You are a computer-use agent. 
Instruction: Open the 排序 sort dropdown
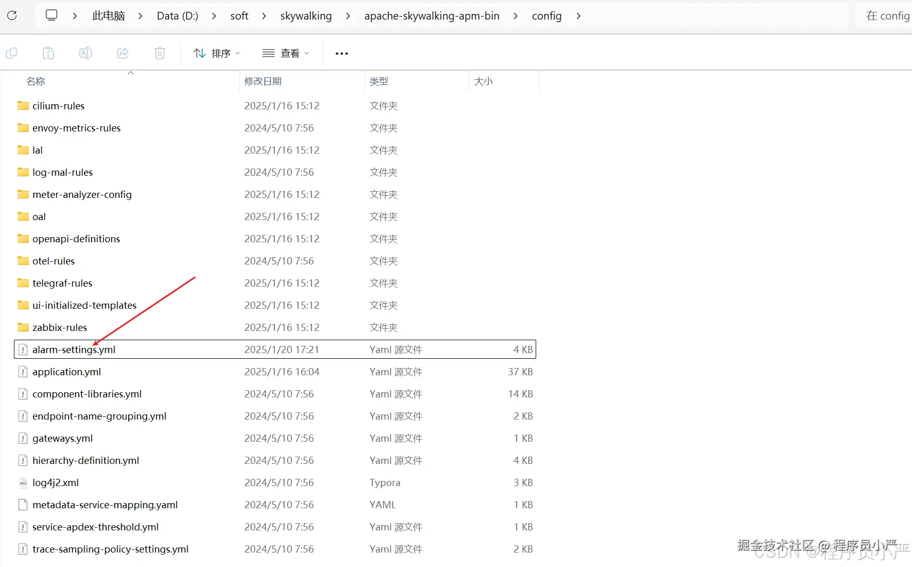pos(217,53)
